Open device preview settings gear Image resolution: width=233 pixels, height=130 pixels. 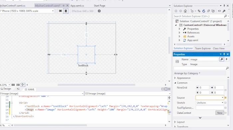[x=99, y=11]
